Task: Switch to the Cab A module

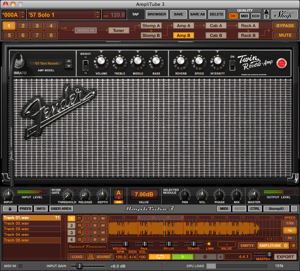Action: 216,26
